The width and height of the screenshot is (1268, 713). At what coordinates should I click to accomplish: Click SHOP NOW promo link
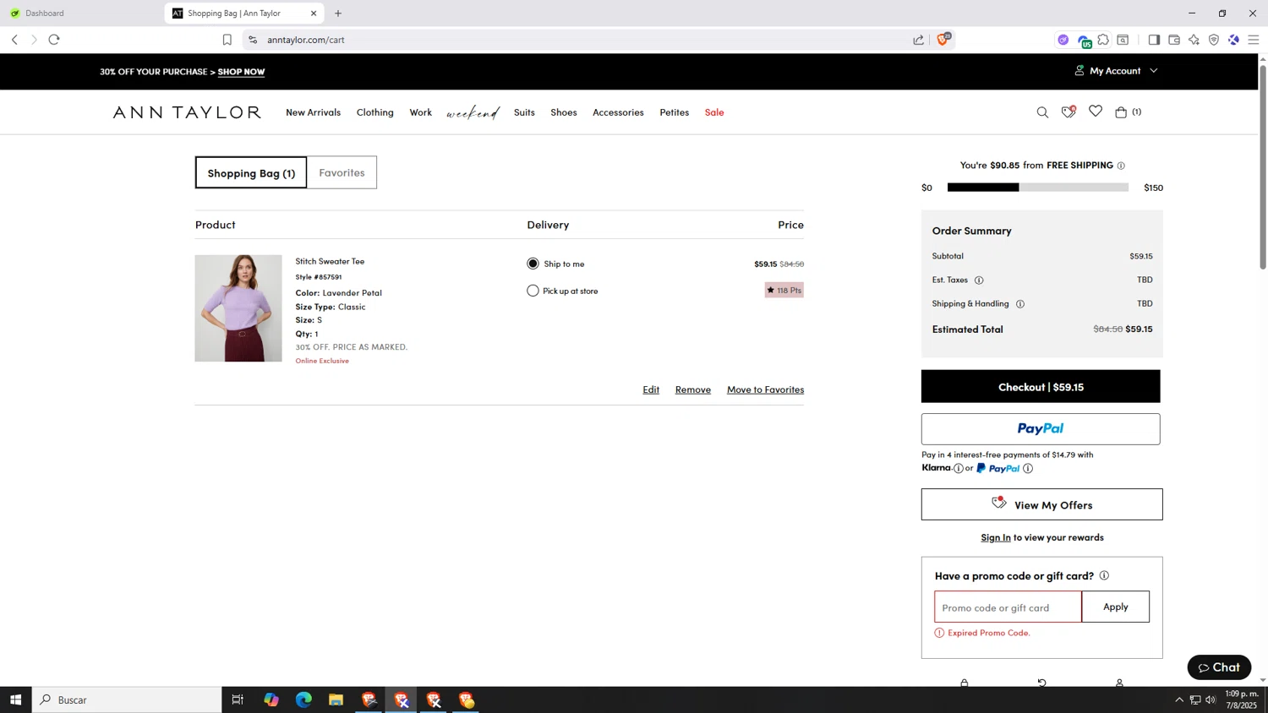tap(241, 72)
